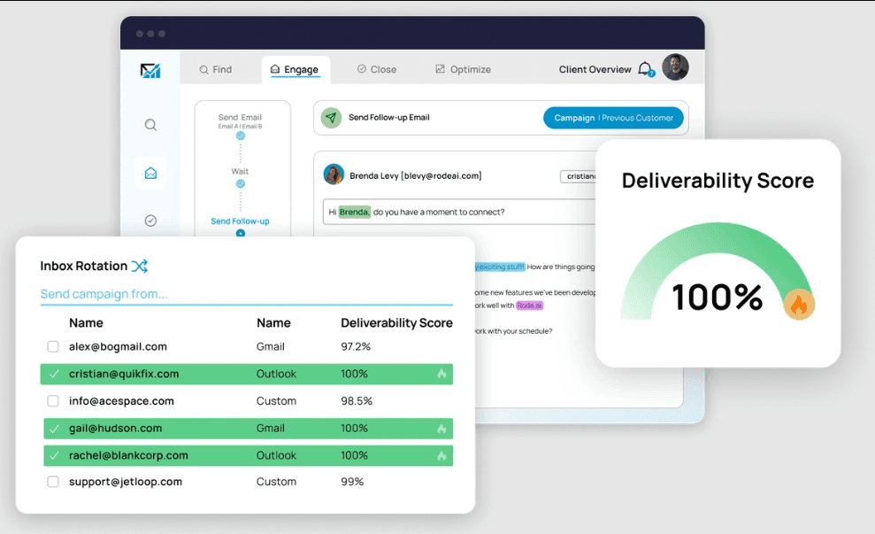Check the alex@bogmail.com checkbox
The height and width of the screenshot is (534, 875).
click(52, 346)
